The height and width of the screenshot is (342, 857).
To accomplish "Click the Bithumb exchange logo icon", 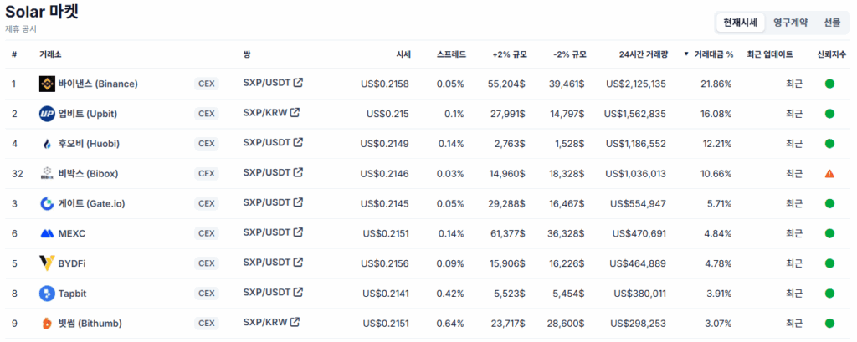I will pyautogui.click(x=47, y=324).
